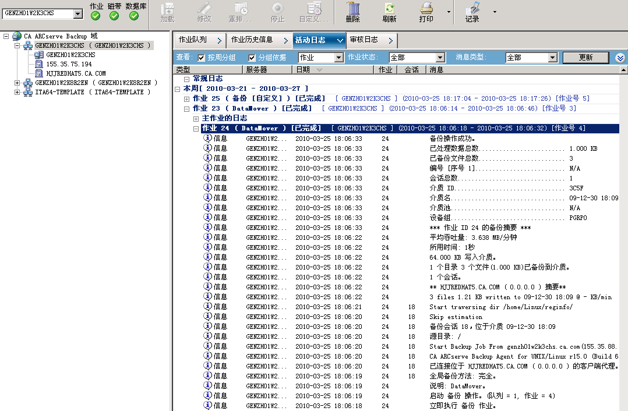Click the double-chevron icon beside 更新 button

[620, 58]
